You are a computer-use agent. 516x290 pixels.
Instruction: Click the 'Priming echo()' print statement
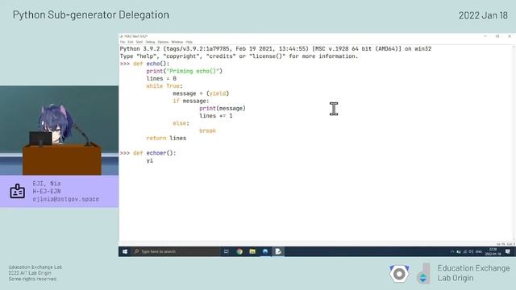pos(185,71)
